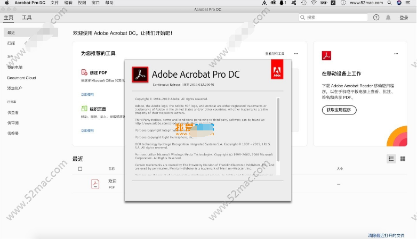Click the Spotlight search icon in menu bar
This screenshot has height=239, width=417.
pos(389,3)
